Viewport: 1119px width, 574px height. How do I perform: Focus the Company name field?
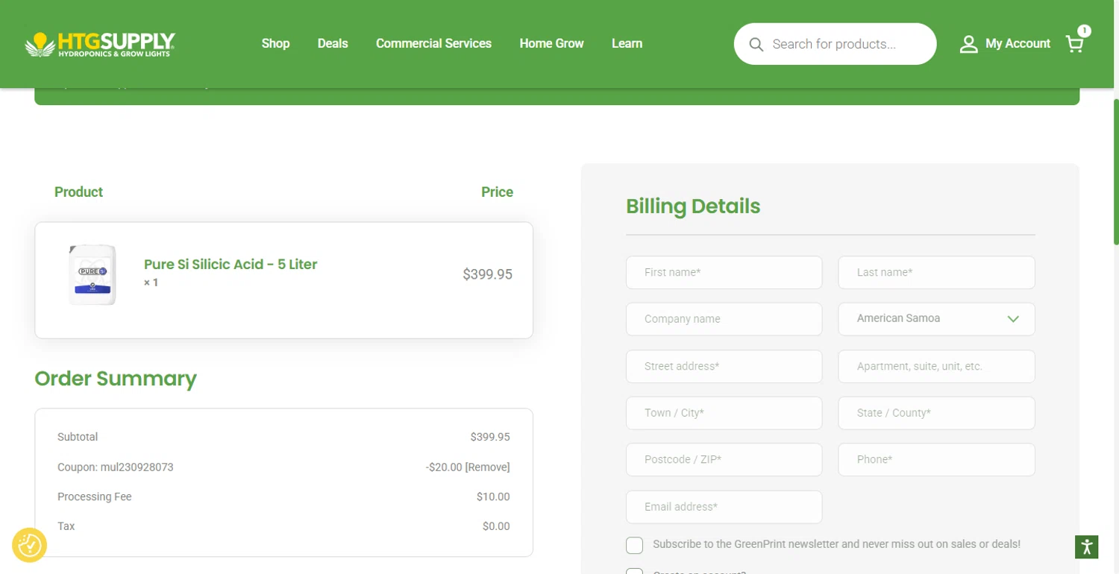coord(724,319)
